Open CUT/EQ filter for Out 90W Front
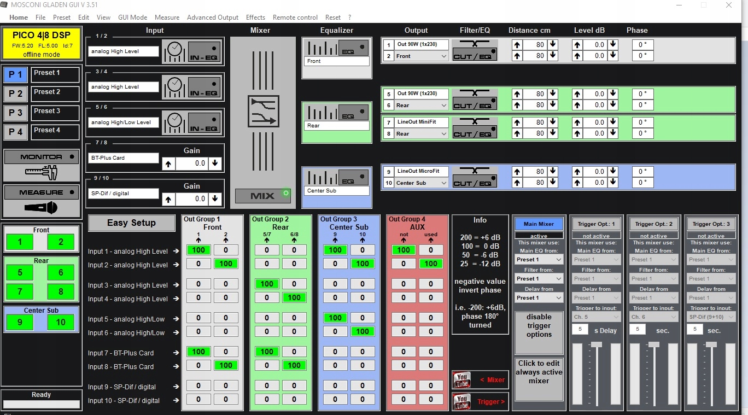 pyautogui.click(x=475, y=50)
